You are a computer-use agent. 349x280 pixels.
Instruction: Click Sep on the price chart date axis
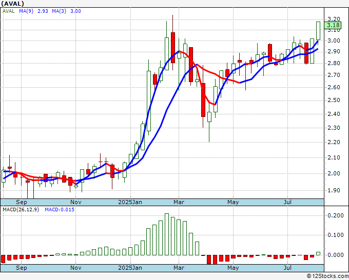click(x=22, y=202)
